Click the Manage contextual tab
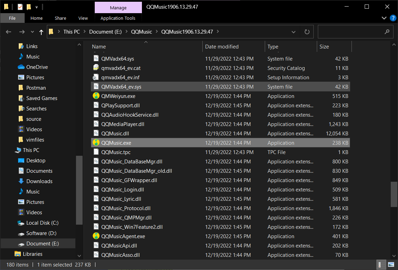Screen dimensions: 398x270 click(118, 8)
